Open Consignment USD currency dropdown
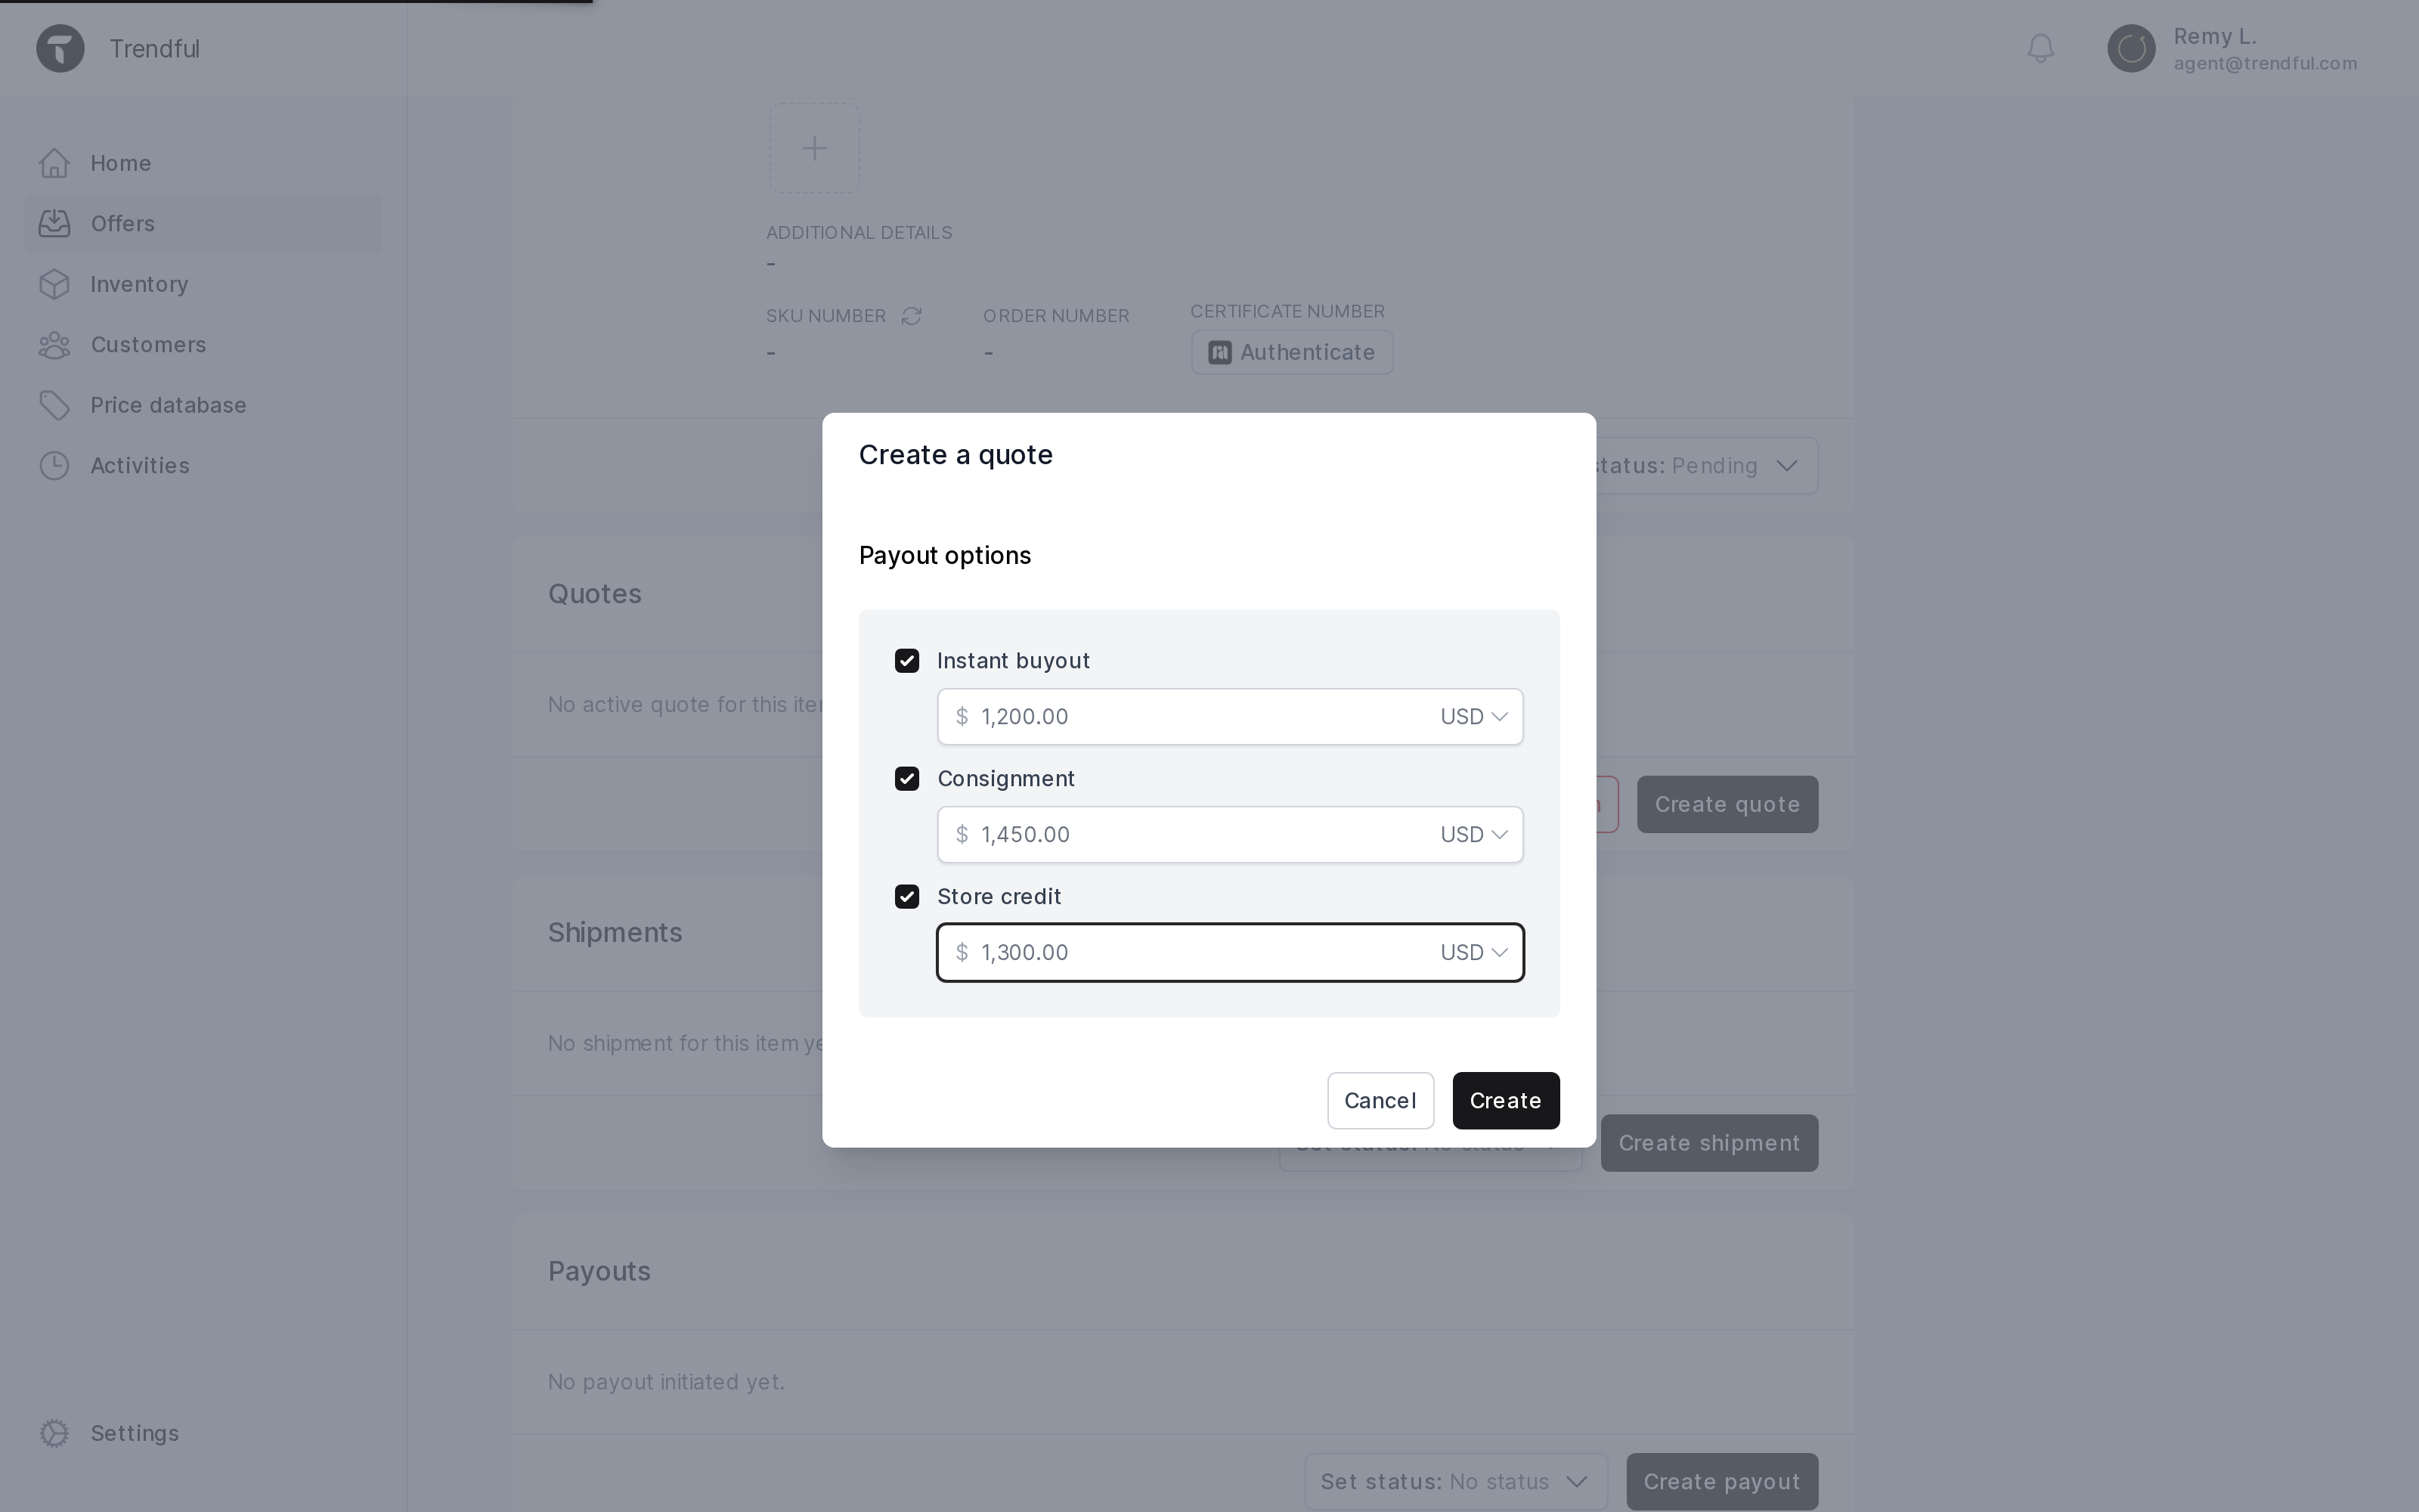 coord(1473,835)
